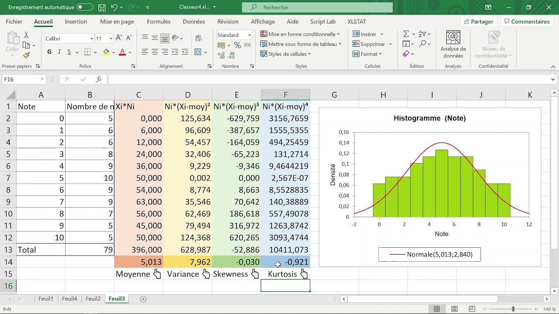The height and width of the screenshot is (314, 559).
Task: Click the Rechercher search box
Action: [317, 7]
